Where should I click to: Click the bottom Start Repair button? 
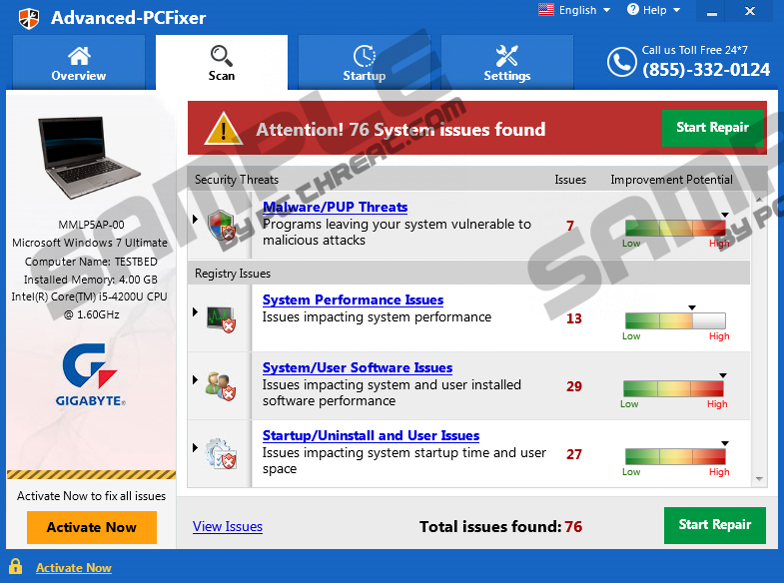[714, 525]
